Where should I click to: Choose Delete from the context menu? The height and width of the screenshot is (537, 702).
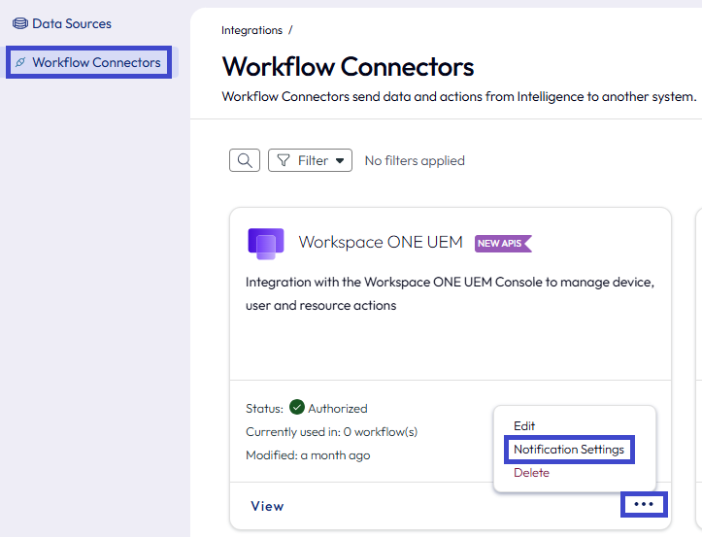click(x=531, y=473)
